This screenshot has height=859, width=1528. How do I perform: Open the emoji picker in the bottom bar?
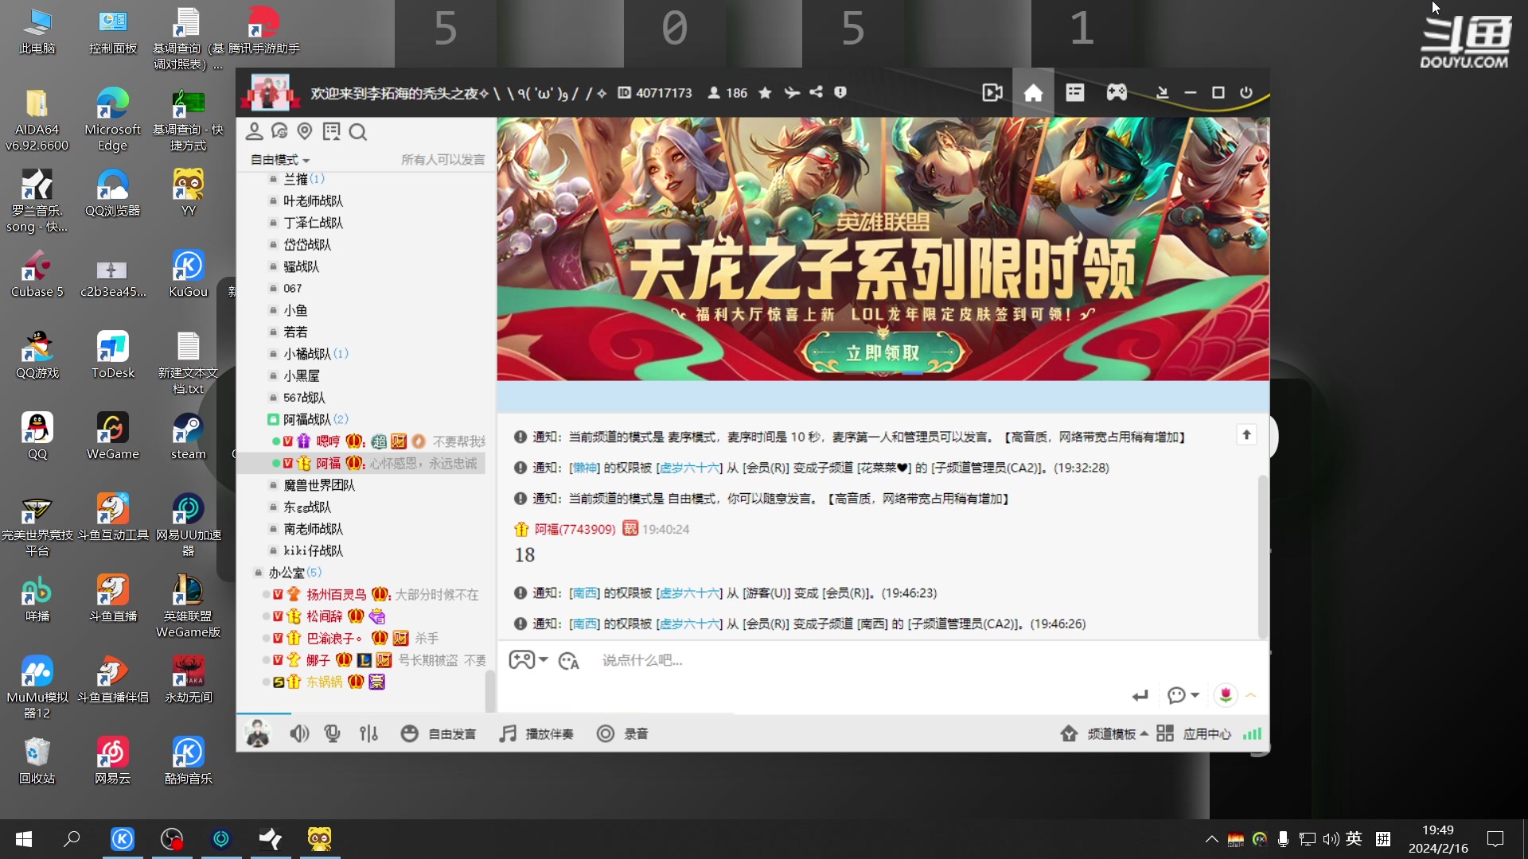point(410,733)
